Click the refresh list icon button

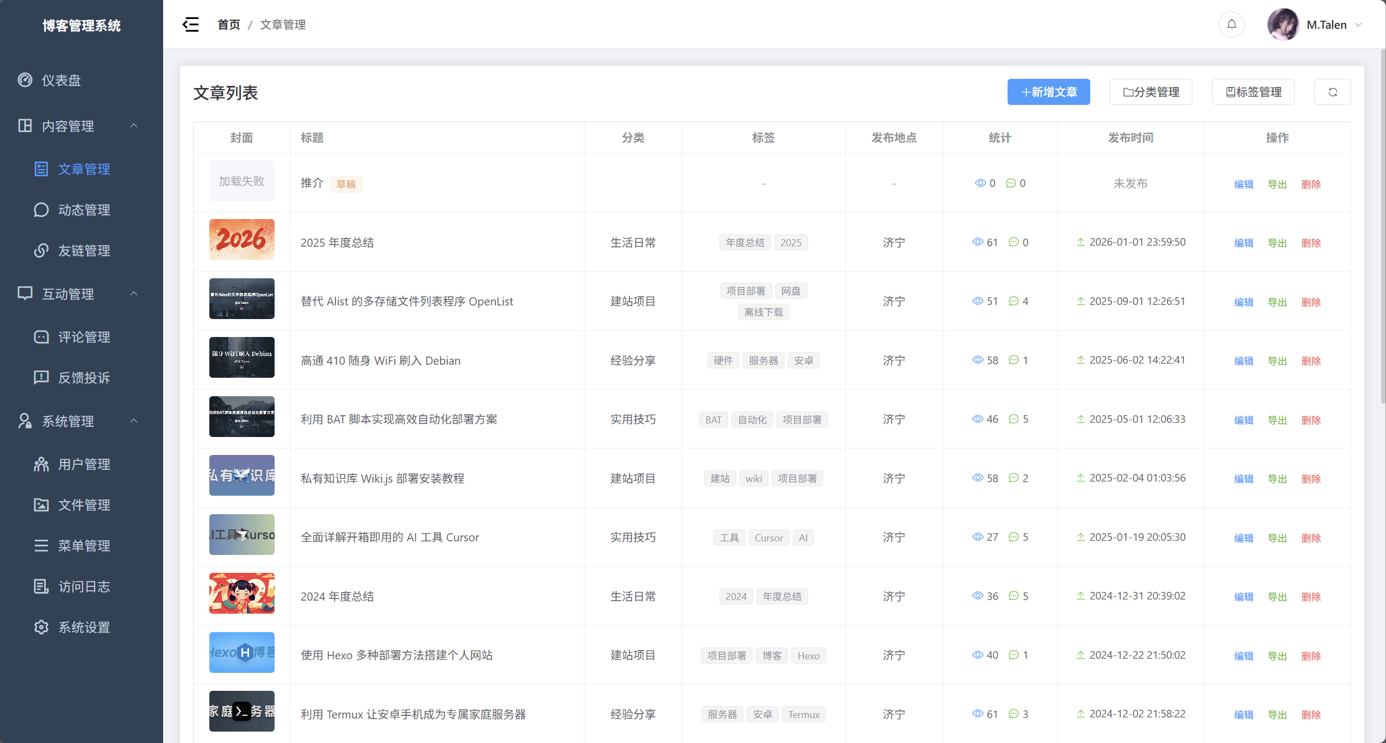tap(1332, 92)
